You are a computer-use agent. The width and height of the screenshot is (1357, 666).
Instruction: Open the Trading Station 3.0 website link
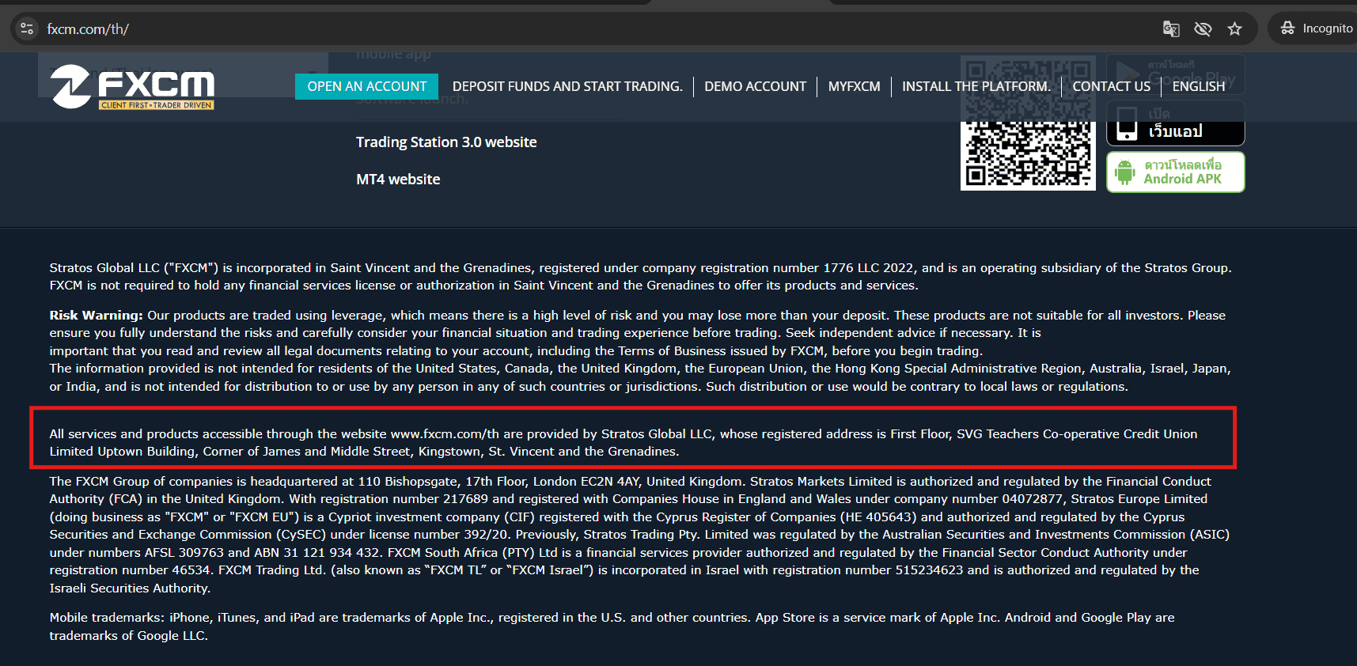[446, 142]
